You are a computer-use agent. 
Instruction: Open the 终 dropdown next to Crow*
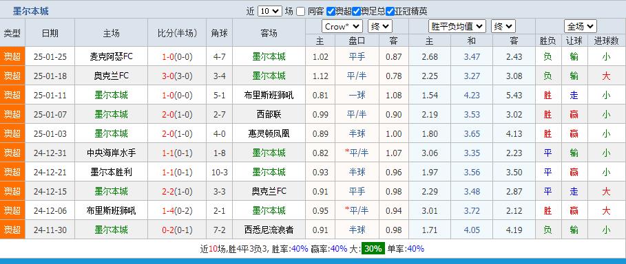coord(380,27)
